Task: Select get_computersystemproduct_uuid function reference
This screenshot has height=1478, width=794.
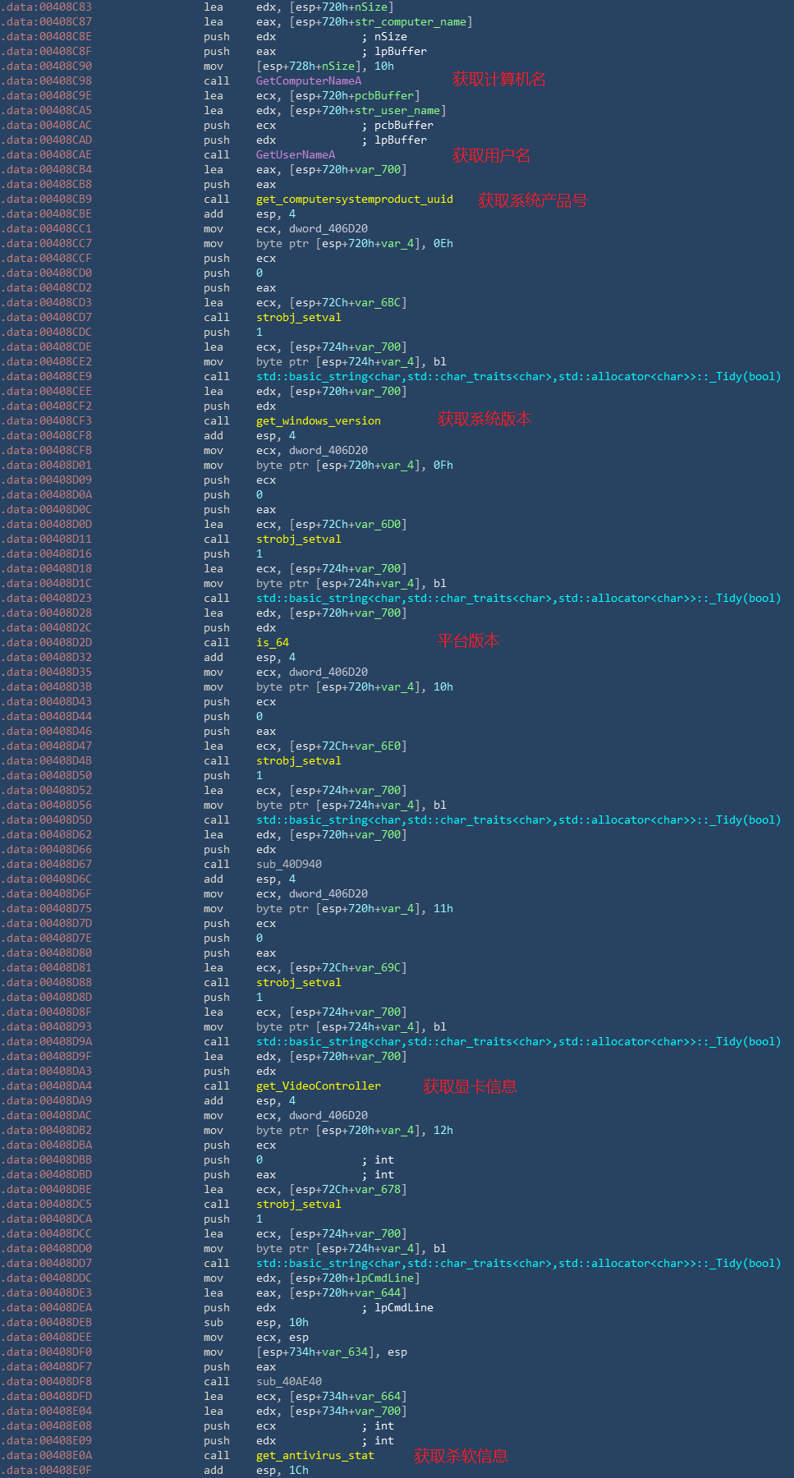Action: [x=355, y=199]
